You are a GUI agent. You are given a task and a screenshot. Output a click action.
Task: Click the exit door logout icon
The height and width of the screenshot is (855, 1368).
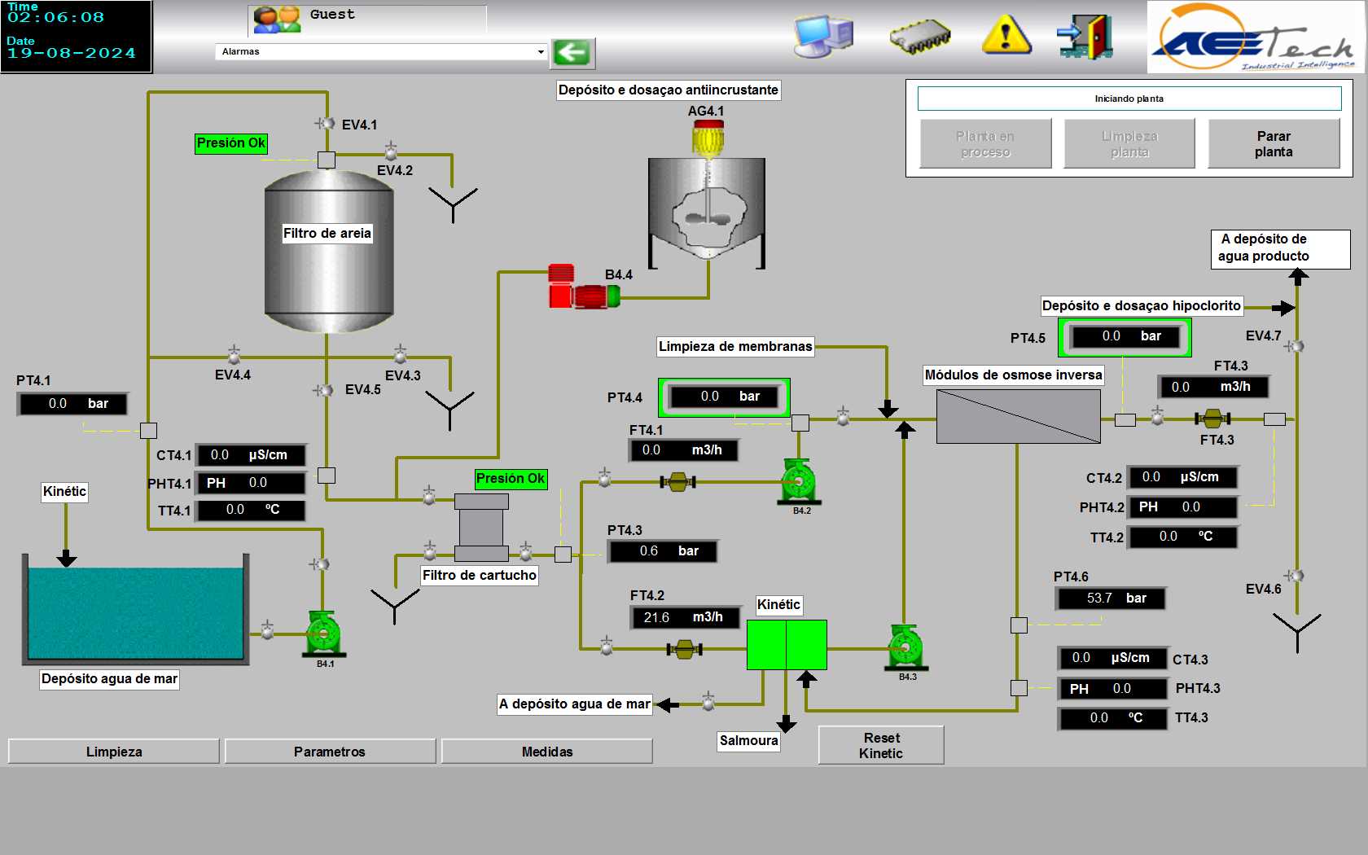1085,37
